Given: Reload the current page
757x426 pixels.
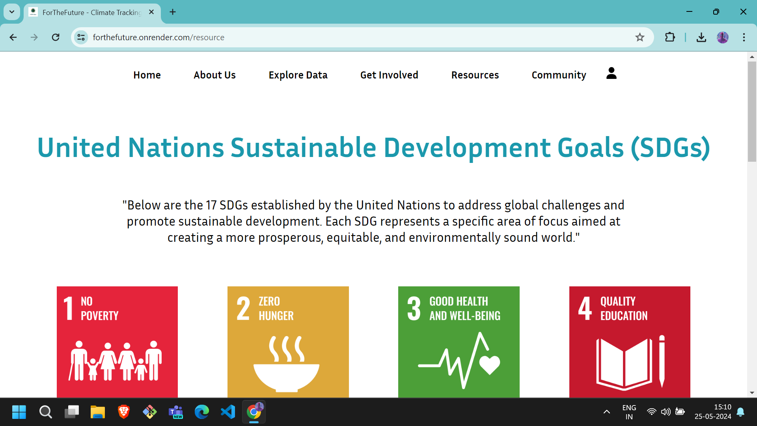Looking at the screenshot, I should 56,37.
